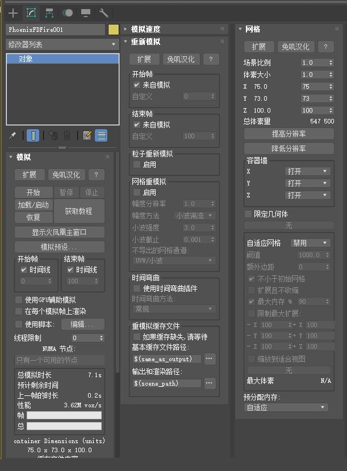Enable 网格重模拟 启用 checkbox

click(136, 192)
